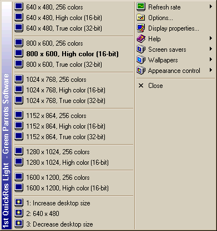Screen dimensions: 217x231
Task: Click monitor icon beside 640 x 480 True color
Action: tap(19, 28)
